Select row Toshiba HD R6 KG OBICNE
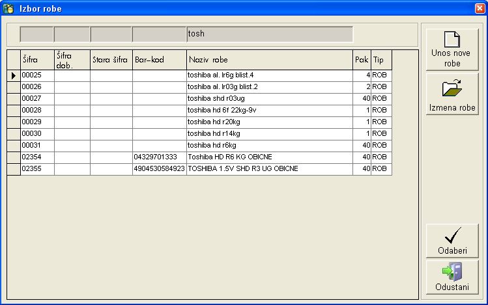Image resolution: width=488 pixels, height=305 pixels. 269,157
